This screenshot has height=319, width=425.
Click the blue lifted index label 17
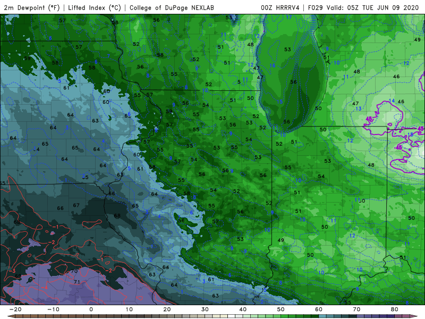pyautogui.click(x=289, y=17)
